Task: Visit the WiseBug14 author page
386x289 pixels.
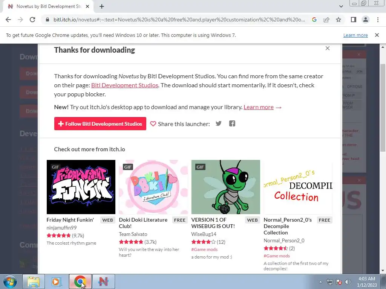Action: (x=204, y=234)
